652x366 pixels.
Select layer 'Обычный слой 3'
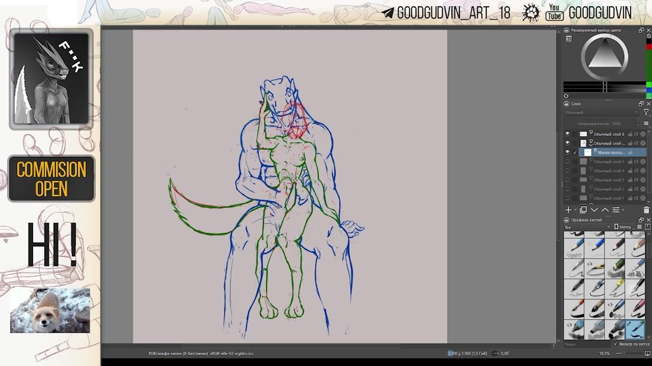pyautogui.click(x=609, y=180)
